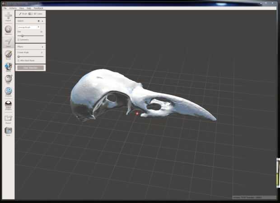The image size is (280, 203).
Task: Open the Meshmix parts library
Action: [8, 30]
